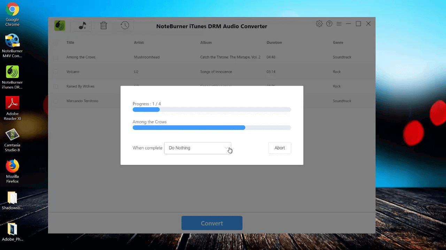This screenshot has width=446, height=250.
Task: Click Rock genre in Volcano row
Action: pyautogui.click(x=337, y=72)
